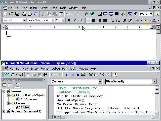Select the Skyline module
The width and height of the screenshot is (161, 121).
25,107
